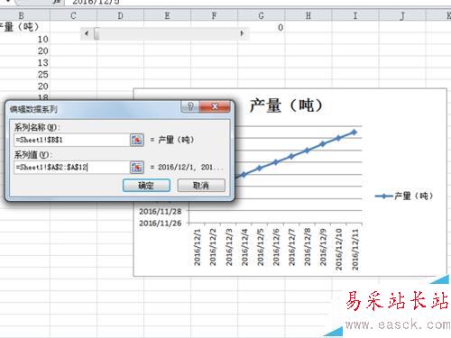Click the scrollbar control's right arrow
451x338 pixels.
[x=242, y=33]
